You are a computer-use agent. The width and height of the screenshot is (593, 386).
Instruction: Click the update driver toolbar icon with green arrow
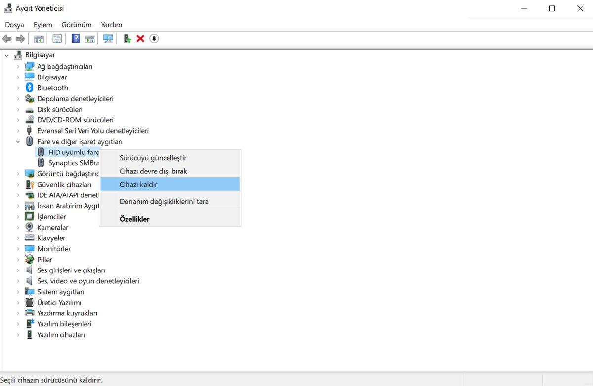click(127, 39)
